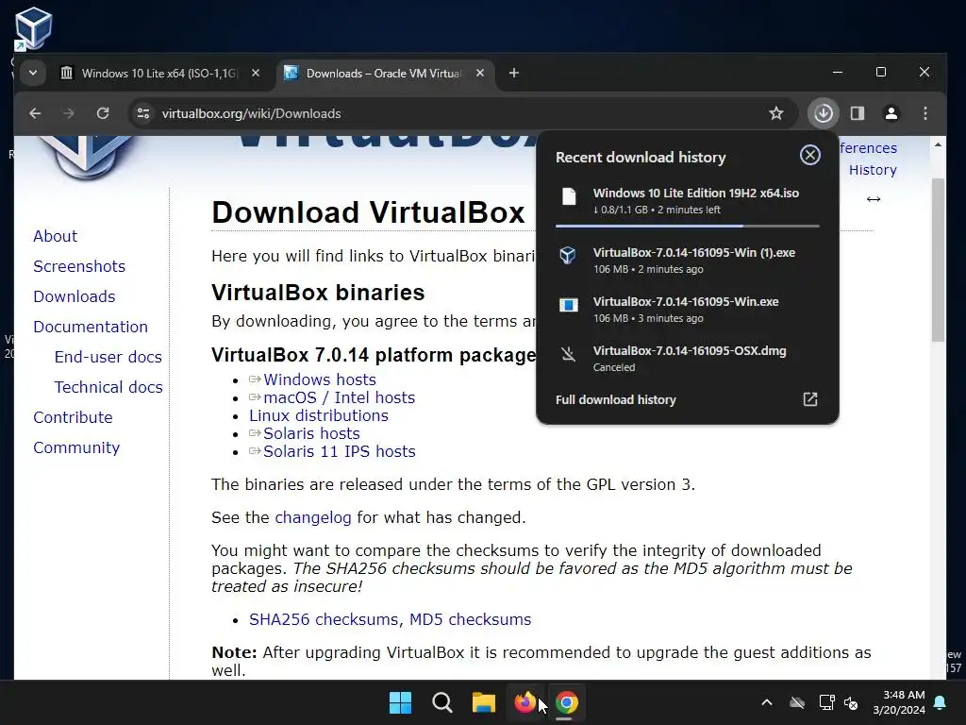Image resolution: width=966 pixels, height=725 pixels.
Task: Click the VirtualBox desktop shortcut icon
Action: (33, 29)
